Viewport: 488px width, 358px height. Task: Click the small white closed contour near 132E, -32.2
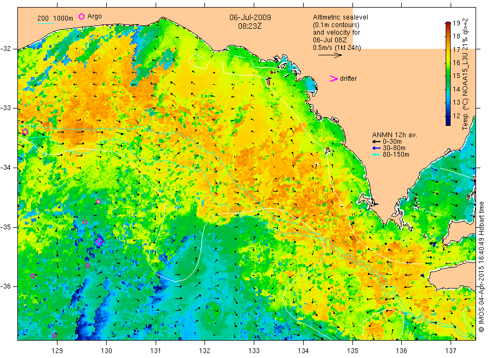pos(198,61)
